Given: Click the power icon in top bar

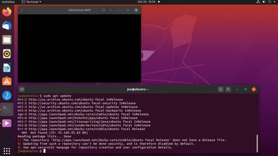Looking at the screenshot, I should click(x=269, y=2).
